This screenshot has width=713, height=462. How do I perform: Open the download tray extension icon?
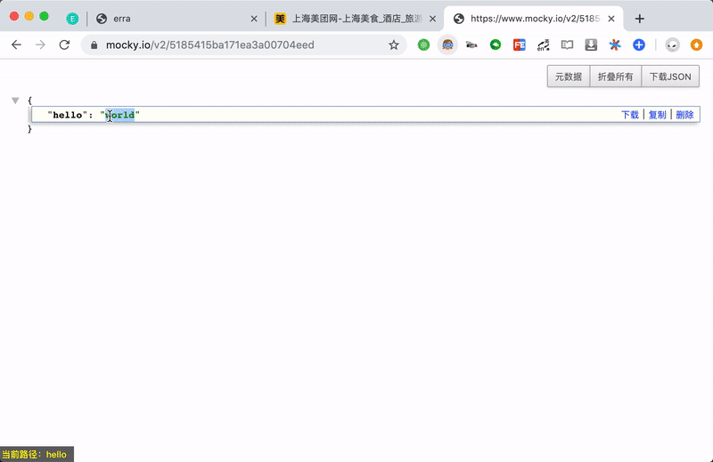pos(591,45)
